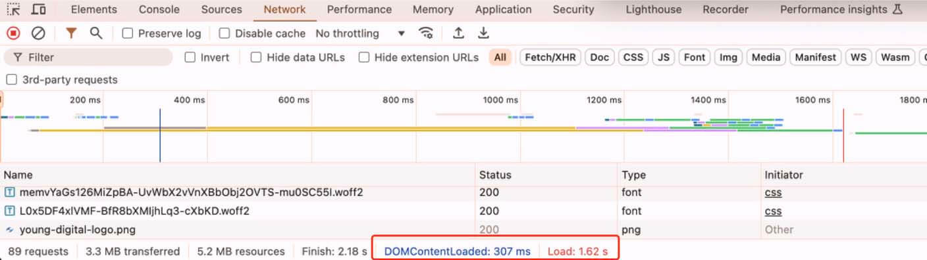
Task: Toggle the filter funnel icon
Action: (x=71, y=33)
